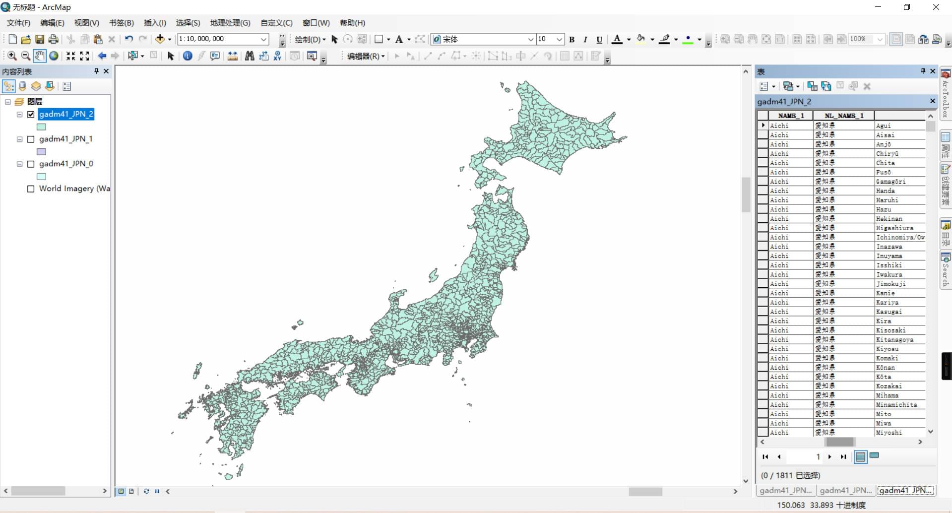Open the 绘制(D) drawing menu
Image resolution: width=952 pixels, height=513 pixels.
pos(310,39)
